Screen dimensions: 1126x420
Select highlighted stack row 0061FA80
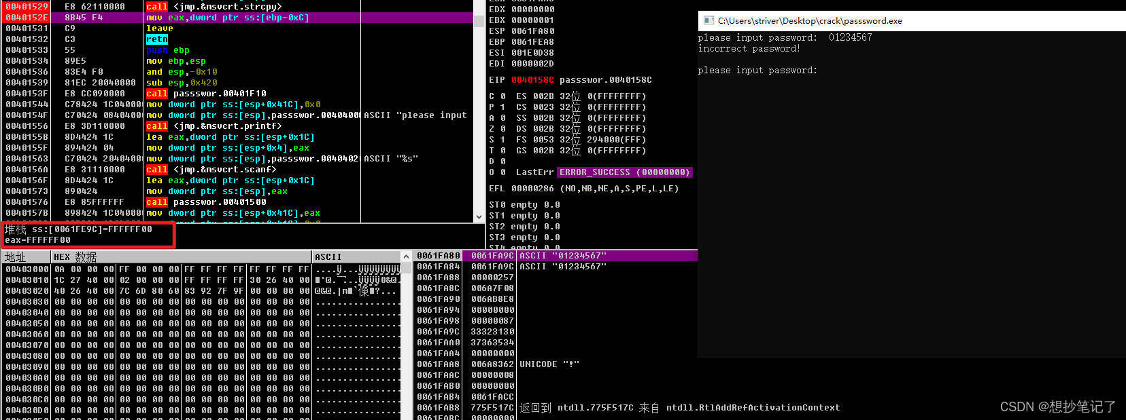pos(556,256)
